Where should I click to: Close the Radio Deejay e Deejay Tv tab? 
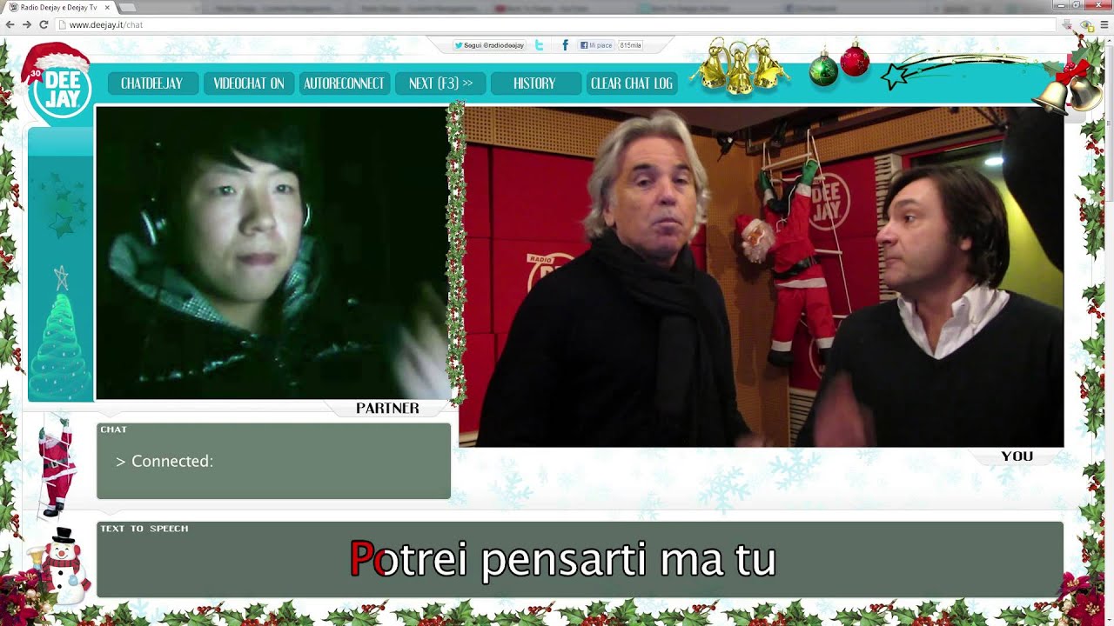point(107,8)
